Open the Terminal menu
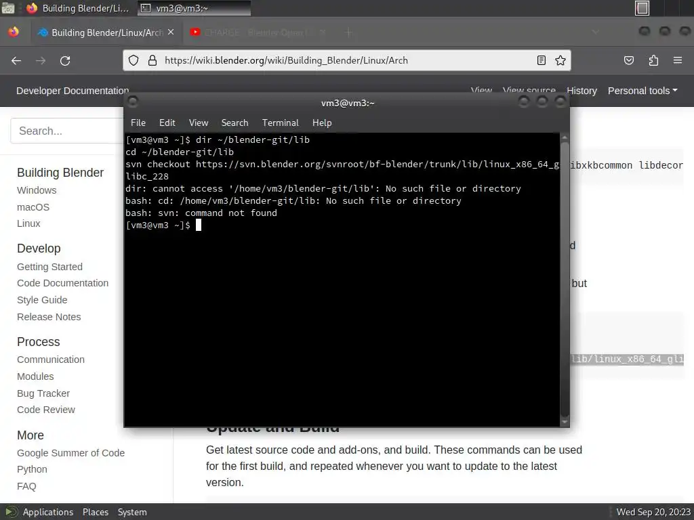 coord(280,123)
